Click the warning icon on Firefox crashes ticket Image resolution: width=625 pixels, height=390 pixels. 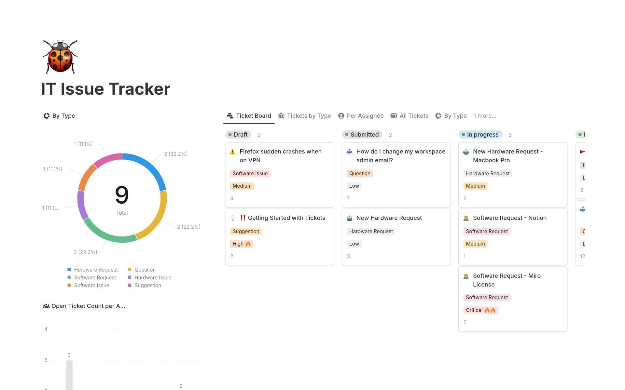(x=232, y=152)
